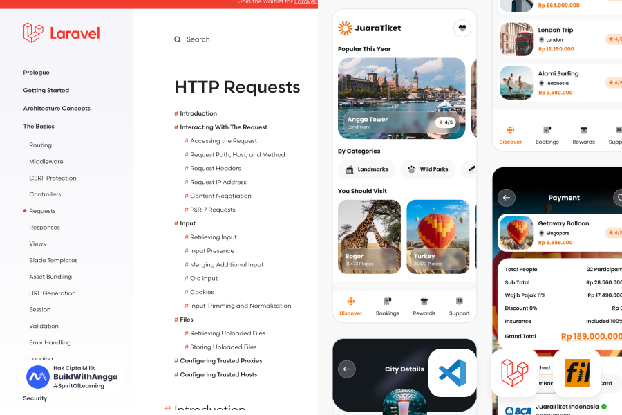Open the VS Code dock icon
Image resolution: width=622 pixels, height=415 pixels.
[452, 373]
